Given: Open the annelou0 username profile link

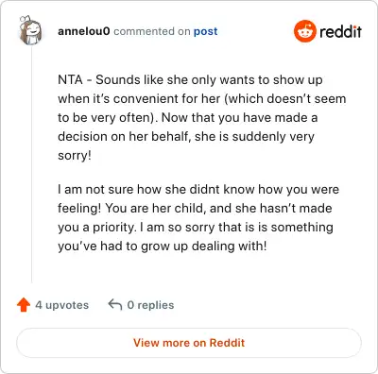Looking at the screenshot, I should [x=84, y=31].
